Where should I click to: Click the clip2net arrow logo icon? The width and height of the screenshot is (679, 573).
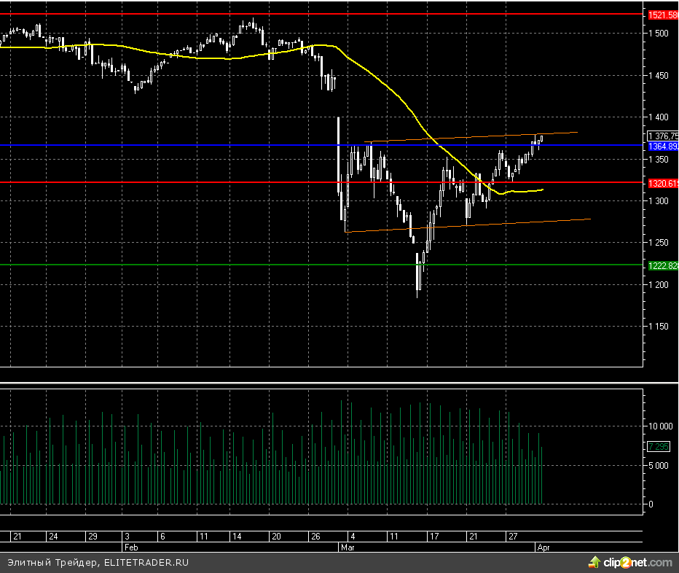click(595, 562)
